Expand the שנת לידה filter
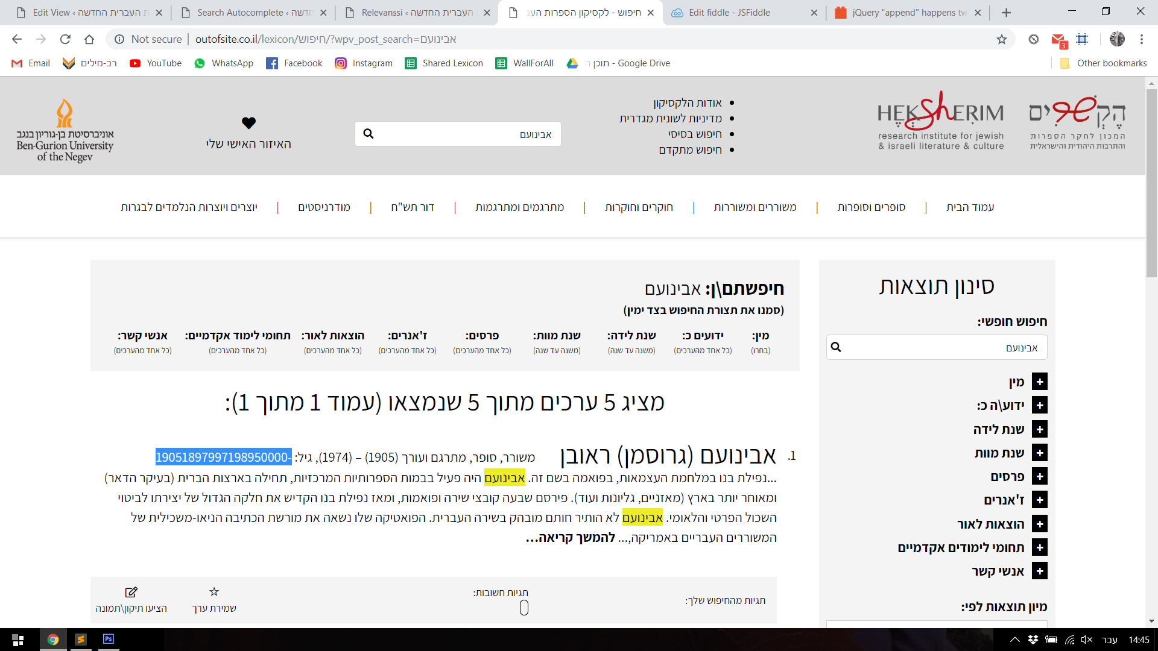This screenshot has height=651, width=1158. coord(1040,429)
